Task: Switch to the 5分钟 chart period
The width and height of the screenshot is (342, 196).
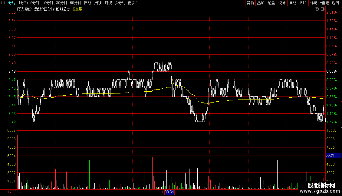Action: [35, 3]
